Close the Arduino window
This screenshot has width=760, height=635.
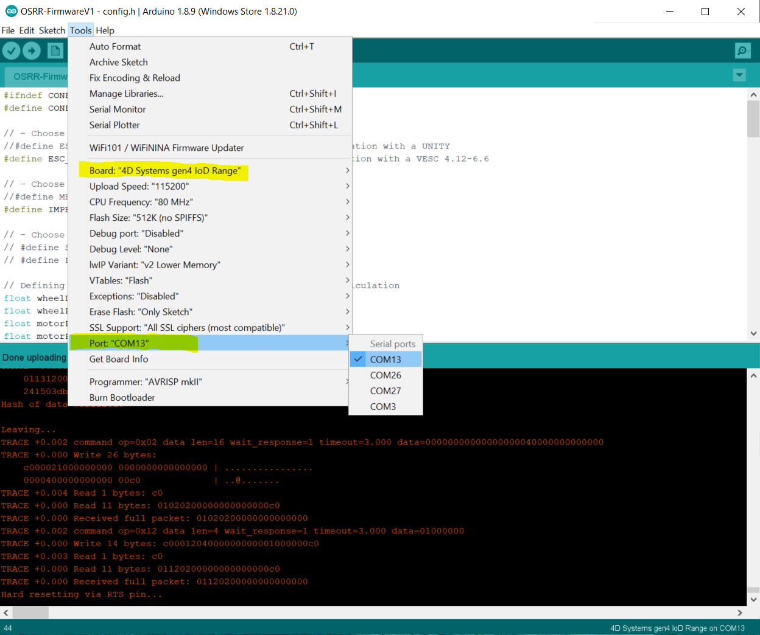click(x=741, y=12)
